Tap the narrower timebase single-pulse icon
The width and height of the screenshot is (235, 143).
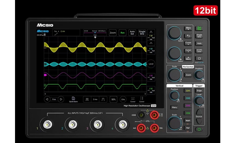(x=103, y=99)
